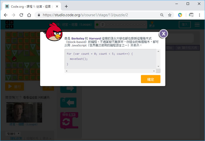
Task: Minimize the browser window
Action: [x=177, y=4]
